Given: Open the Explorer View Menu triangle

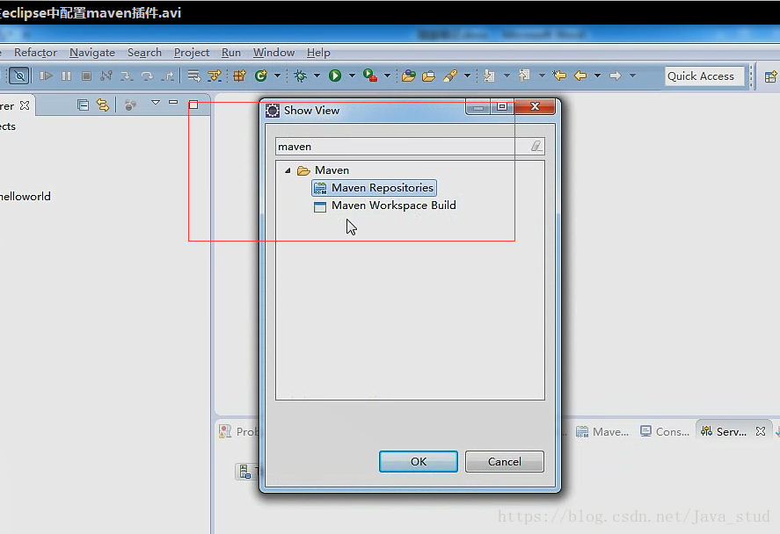Looking at the screenshot, I should coord(156,103).
